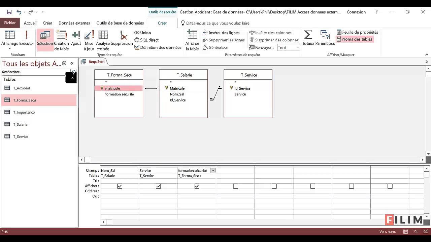Select Définition des données option
Screen dimensions: 431x242
coord(158,47)
